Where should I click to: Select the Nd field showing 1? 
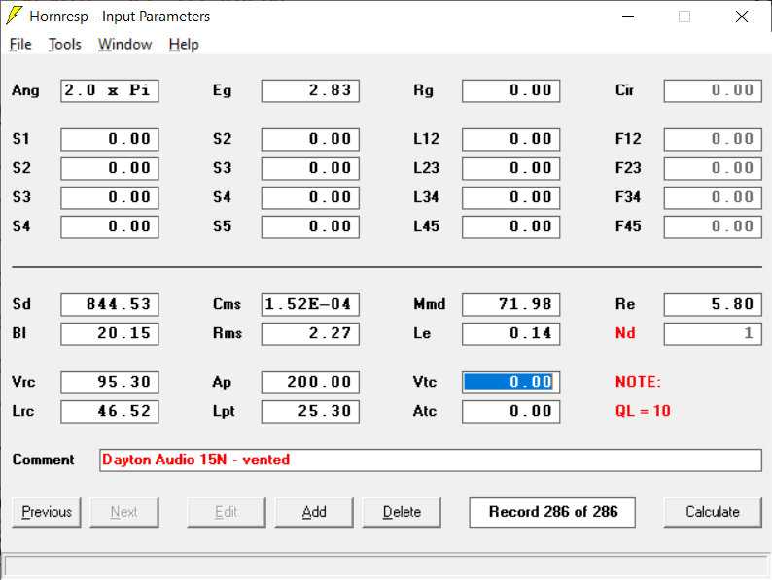pyautogui.click(x=713, y=333)
